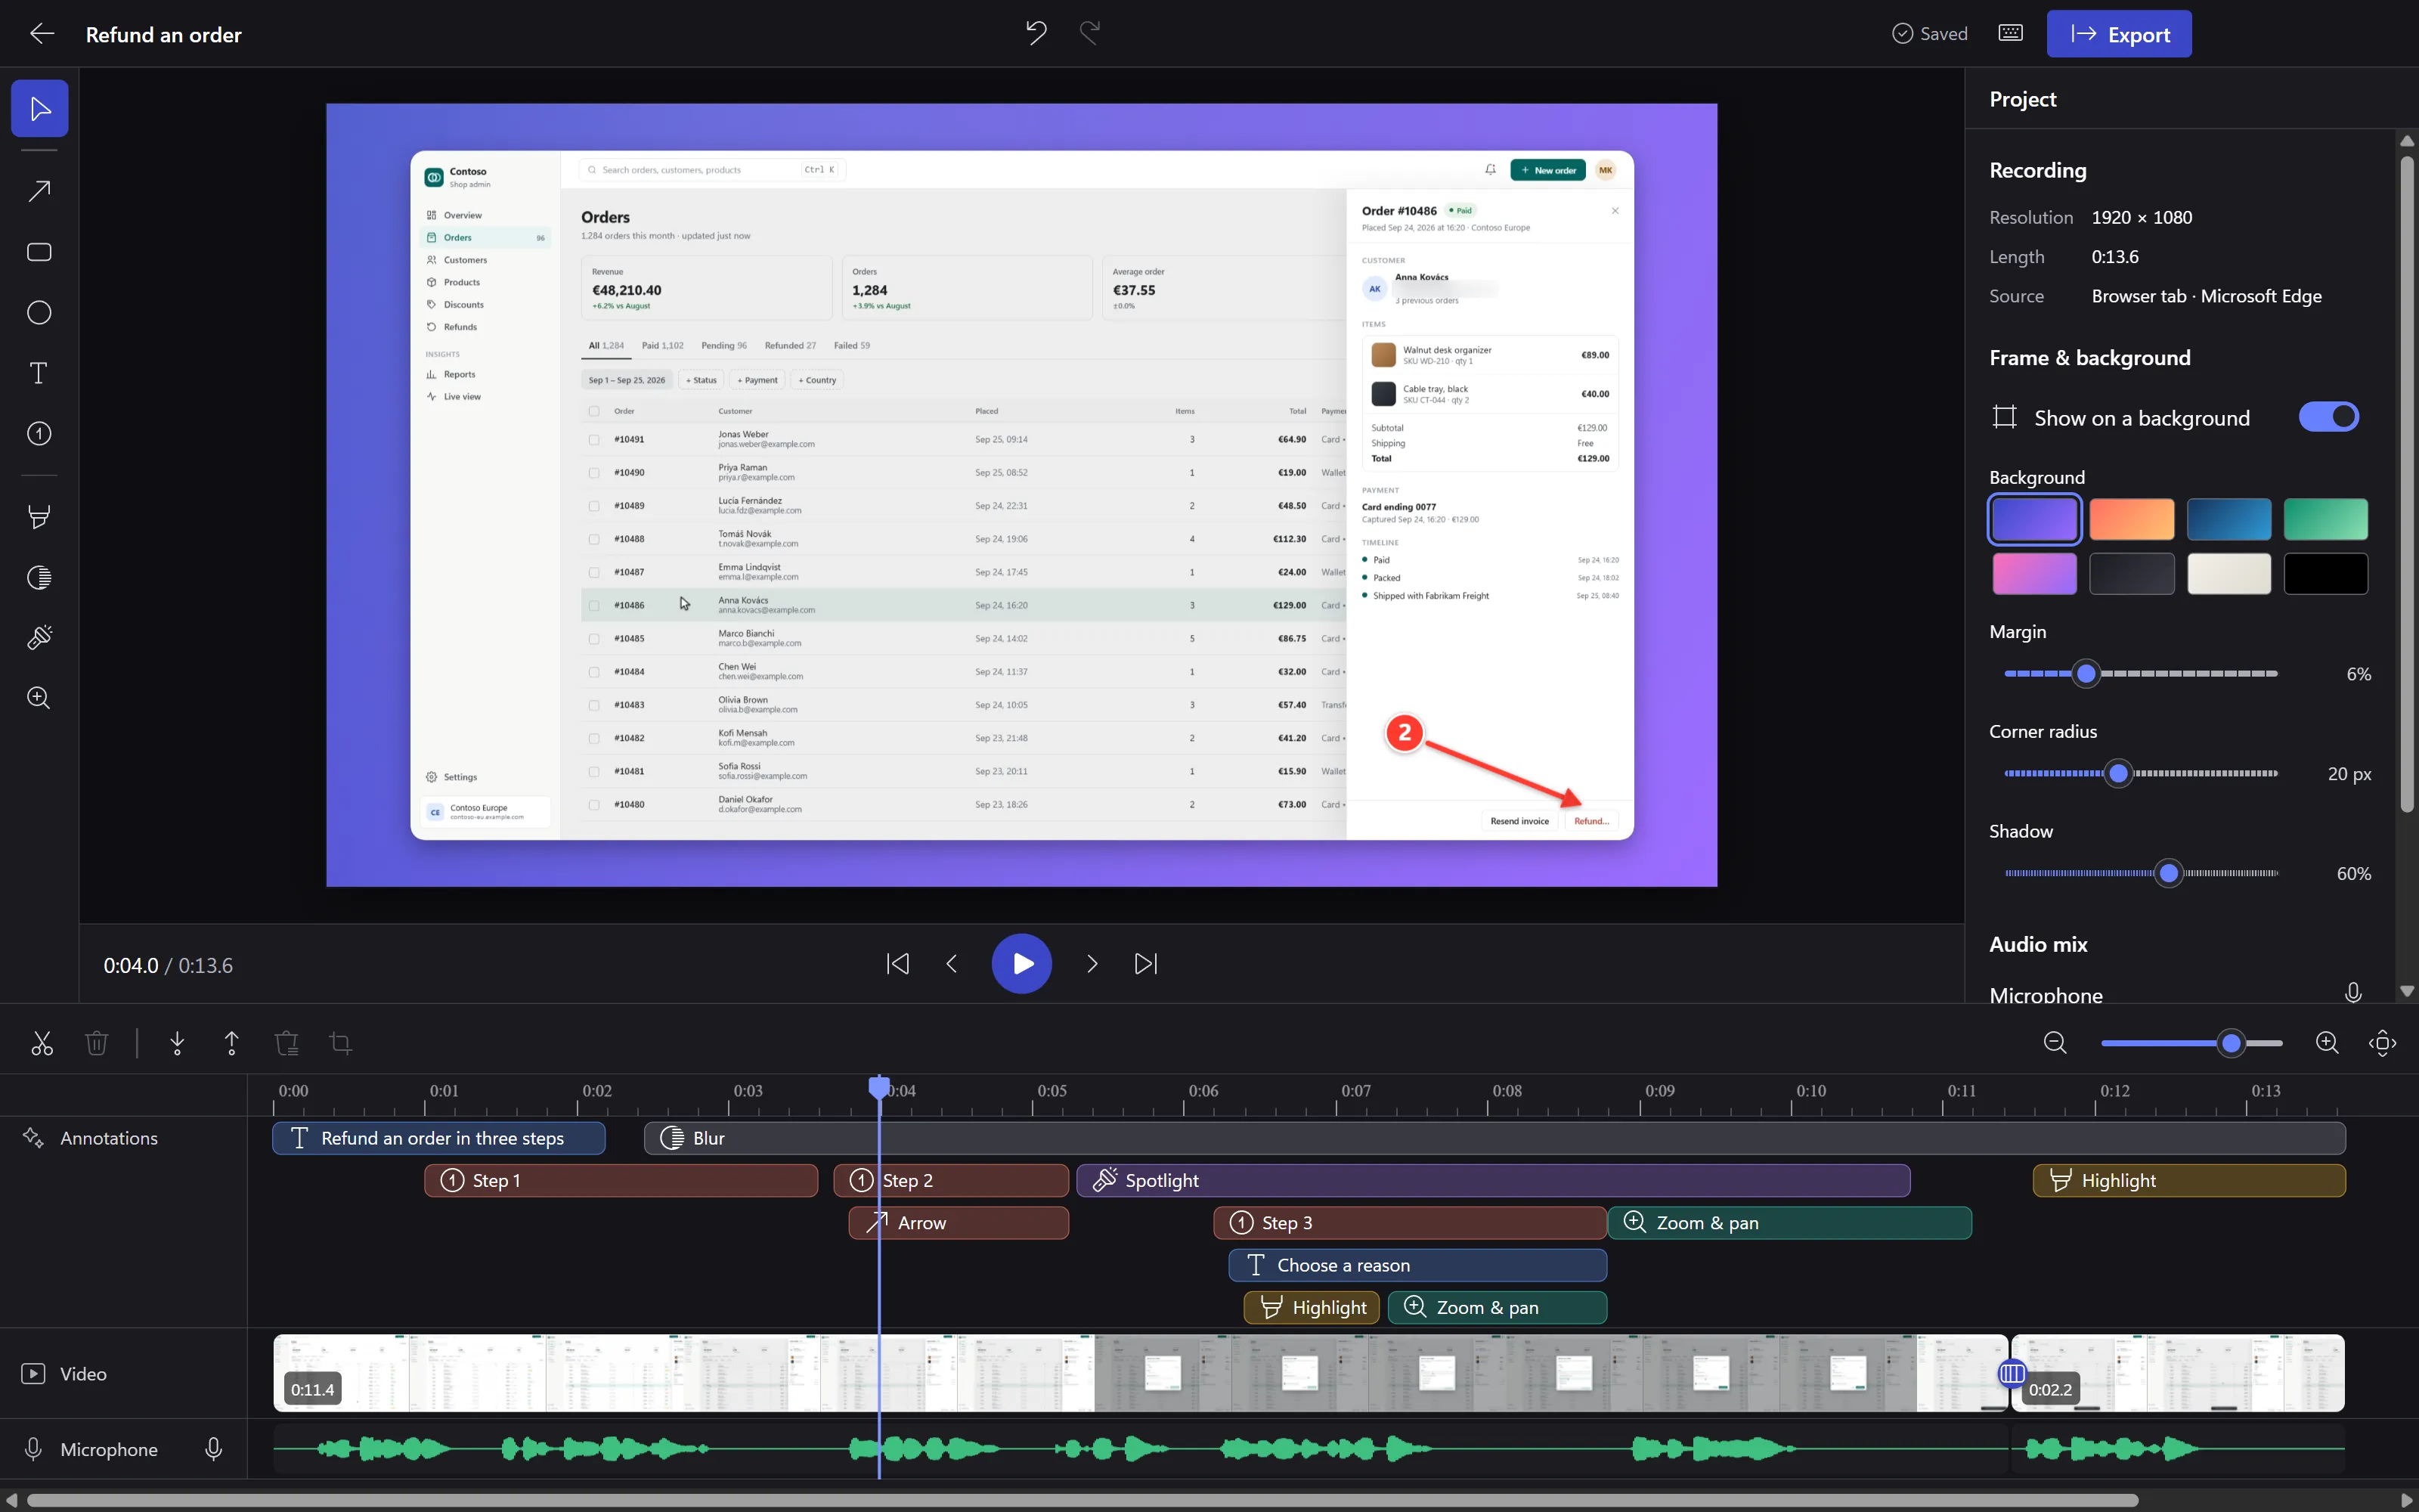This screenshot has width=2419, height=1512.
Task: Delete selected item with trash icon
Action: click(97, 1043)
